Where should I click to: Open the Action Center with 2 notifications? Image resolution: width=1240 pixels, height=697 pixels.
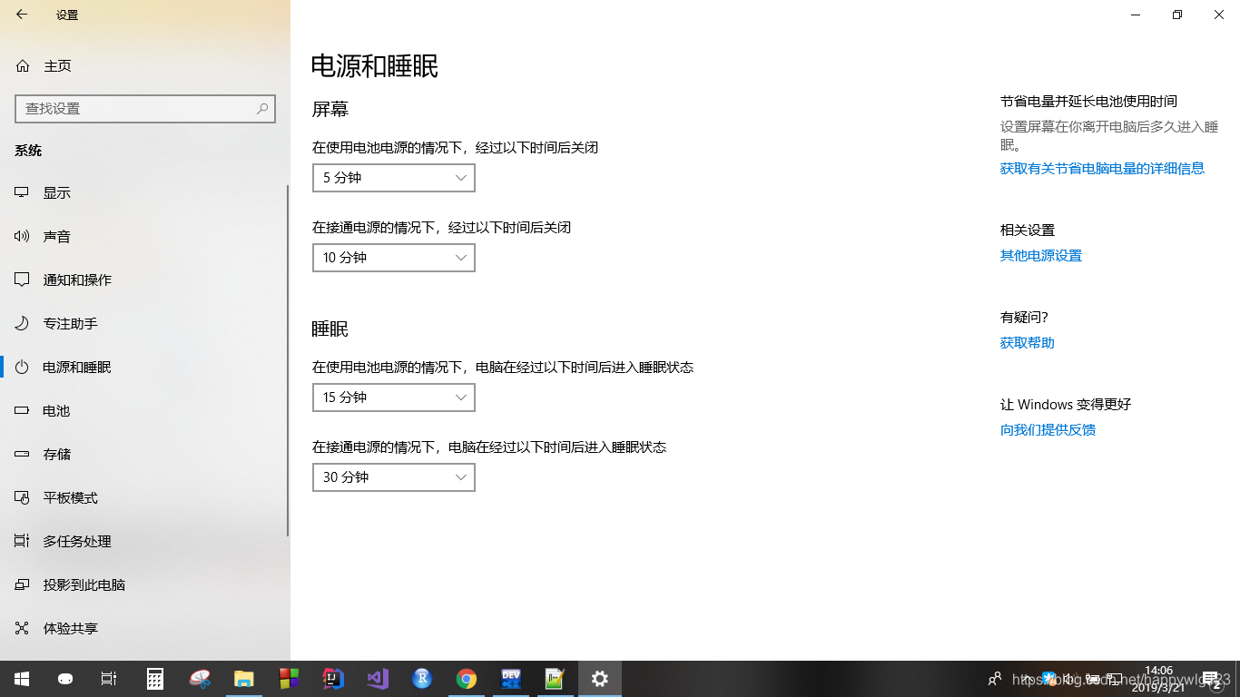click(1210, 679)
